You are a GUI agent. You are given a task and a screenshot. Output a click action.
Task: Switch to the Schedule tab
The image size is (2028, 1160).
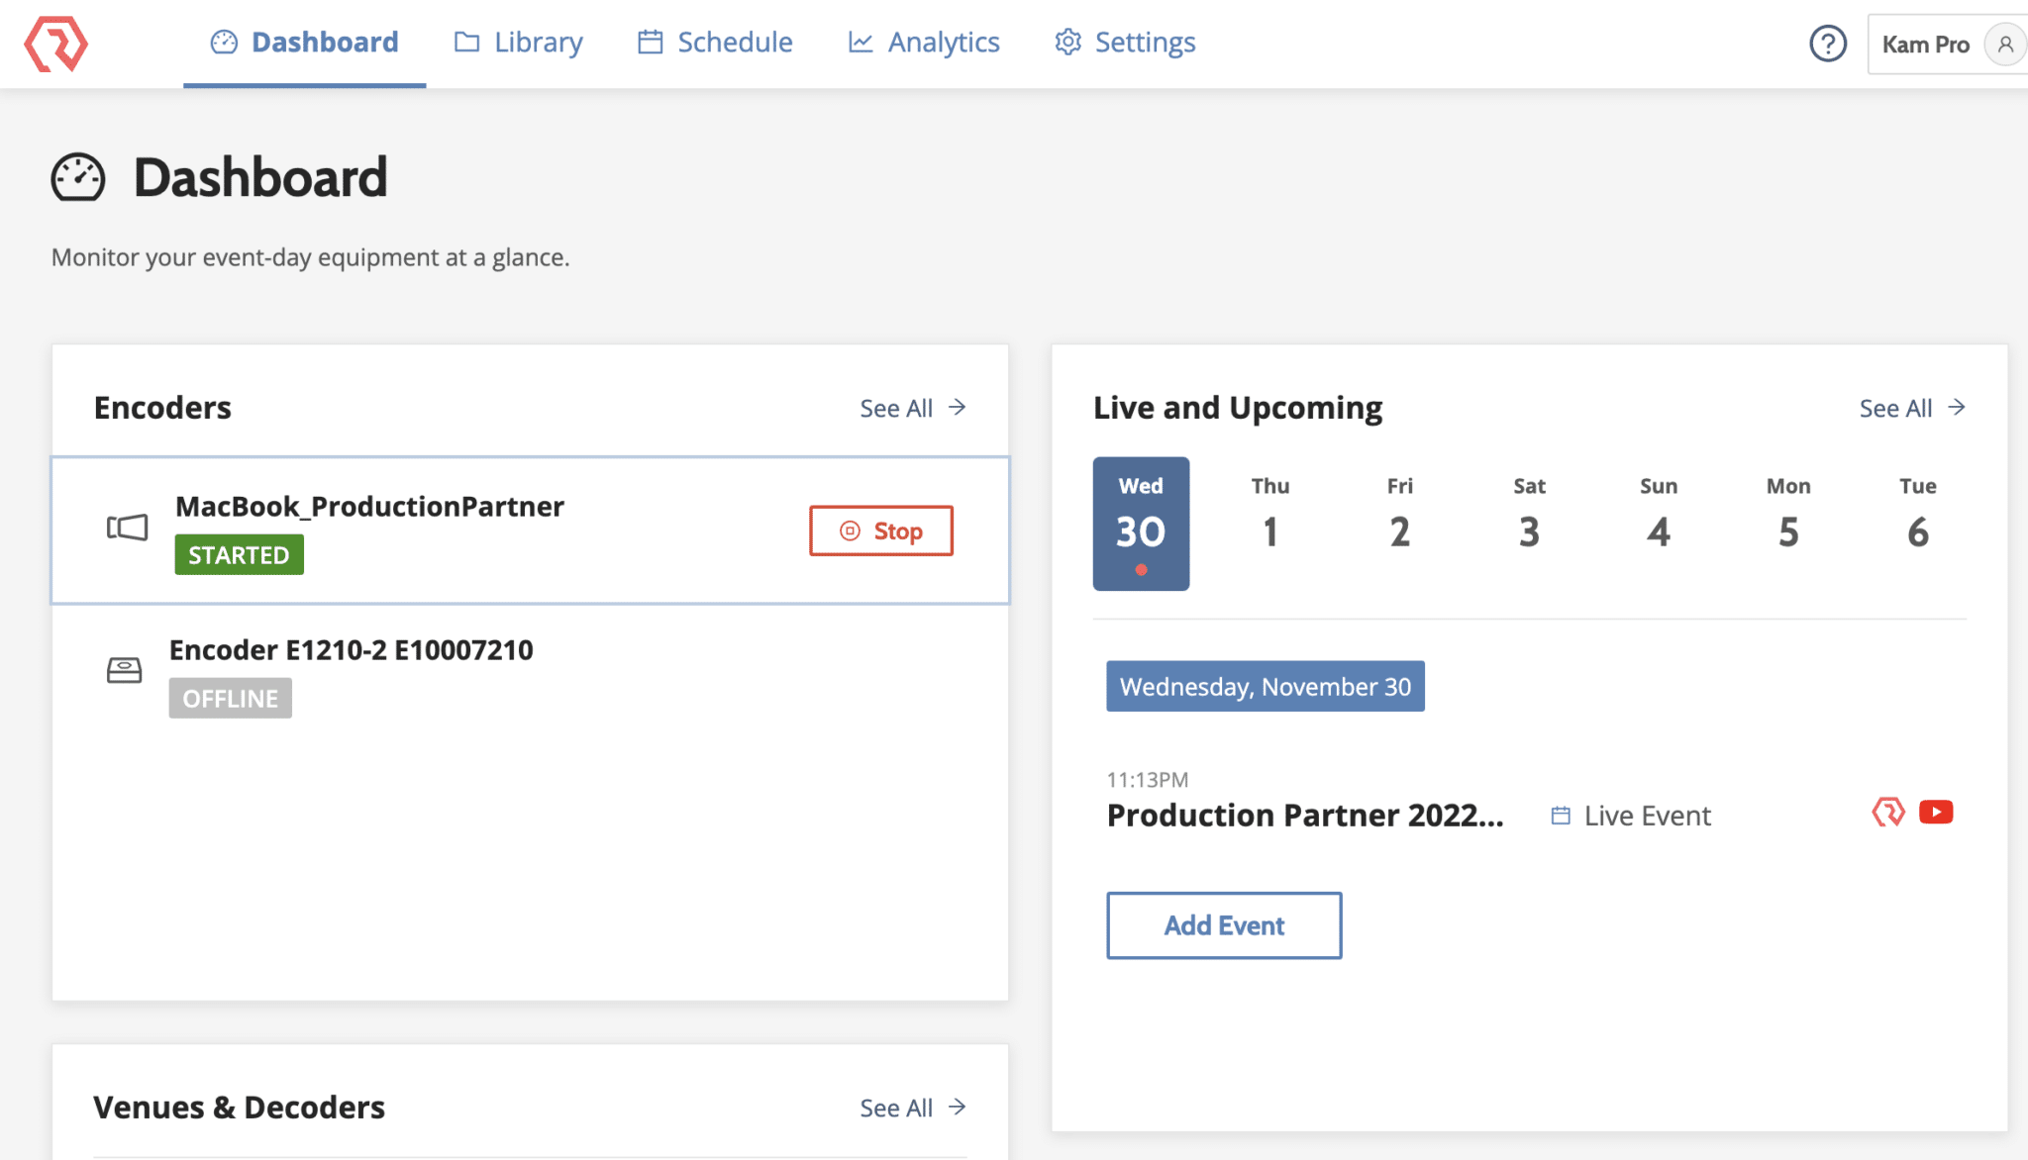(715, 43)
